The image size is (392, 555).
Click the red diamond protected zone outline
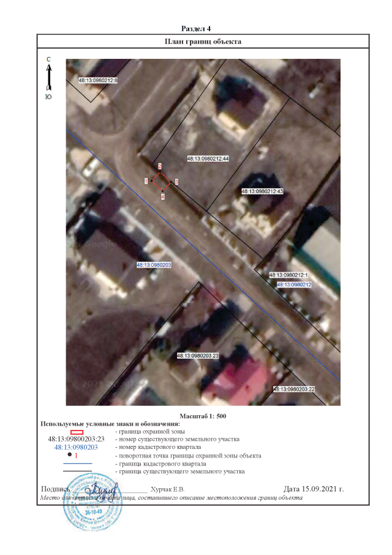[x=161, y=182]
